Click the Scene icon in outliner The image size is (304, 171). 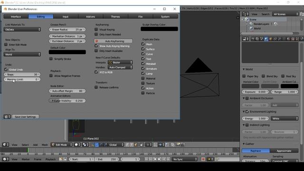(x=247, y=19)
